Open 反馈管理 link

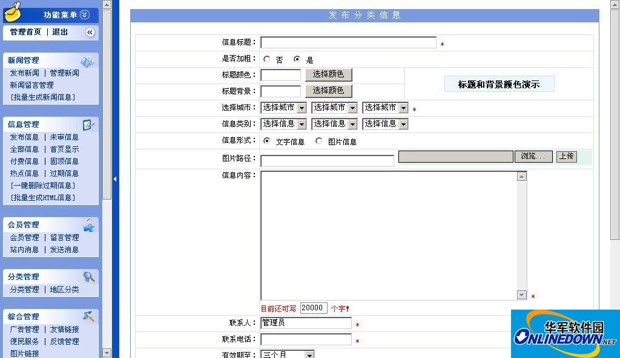(x=64, y=342)
